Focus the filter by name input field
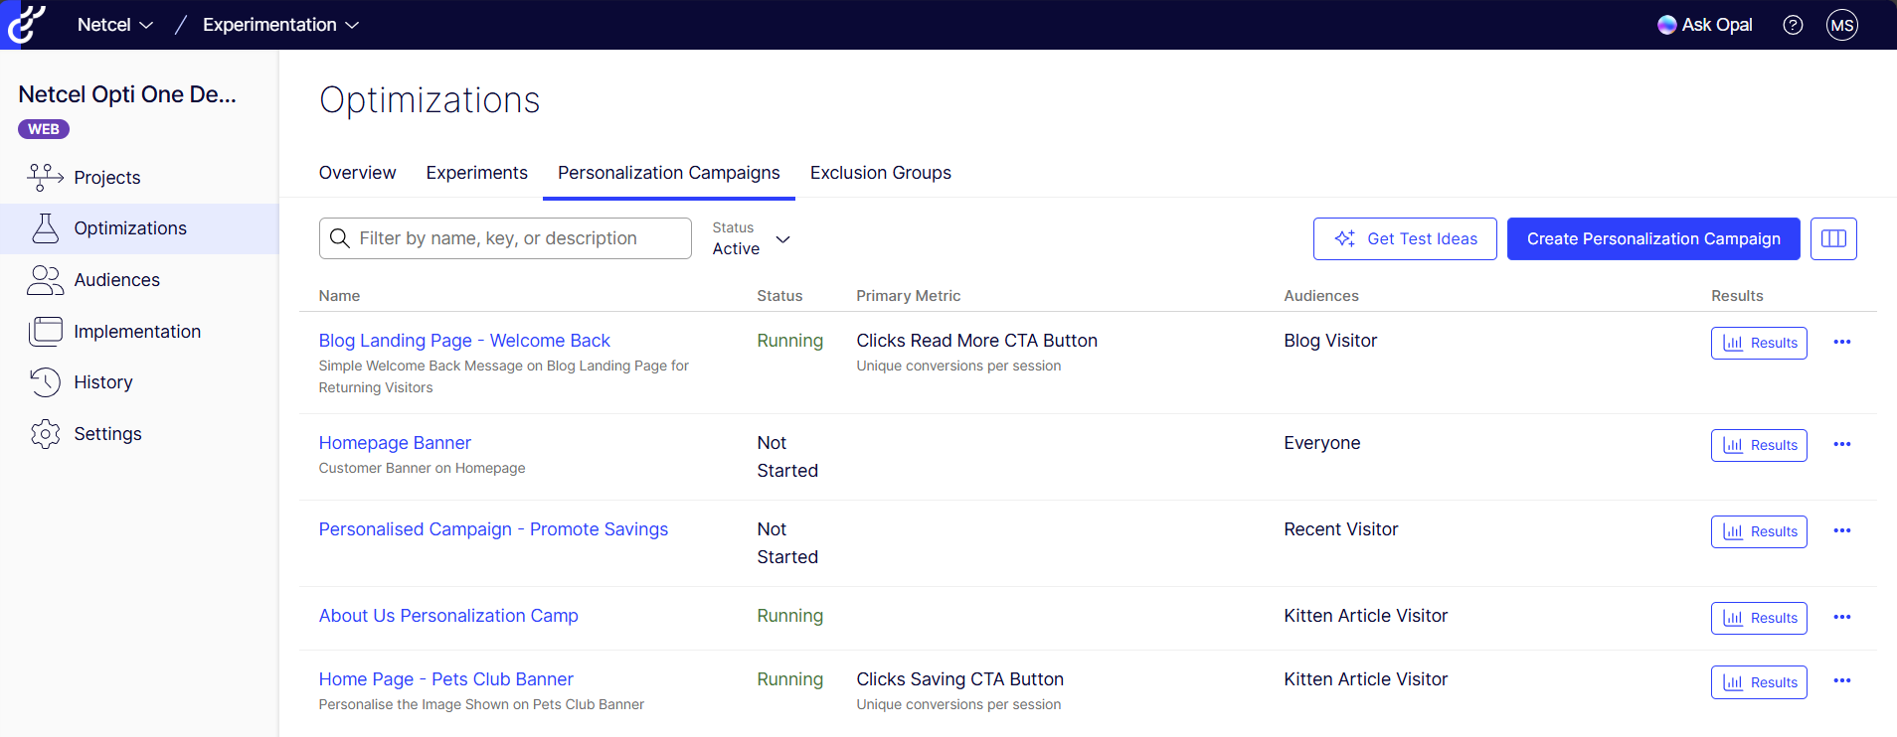This screenshot has height=737, width=1897. click(505, 238)
